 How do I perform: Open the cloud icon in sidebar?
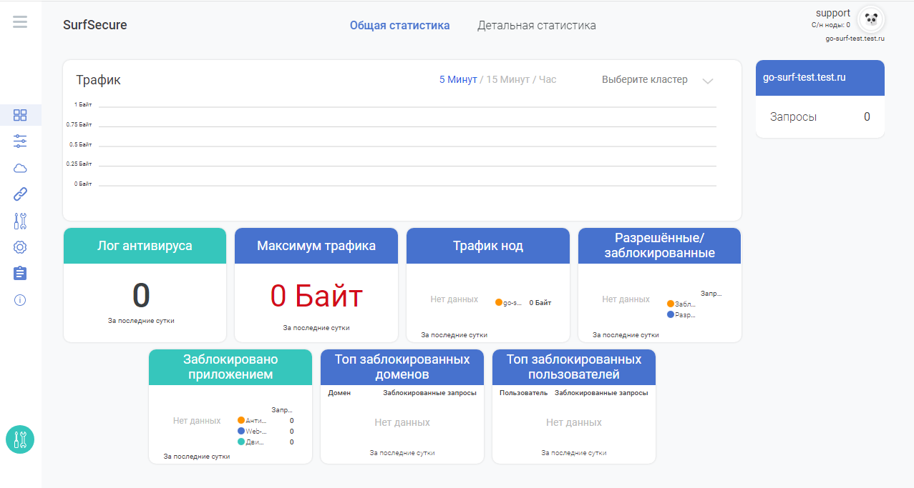(20, 168)
